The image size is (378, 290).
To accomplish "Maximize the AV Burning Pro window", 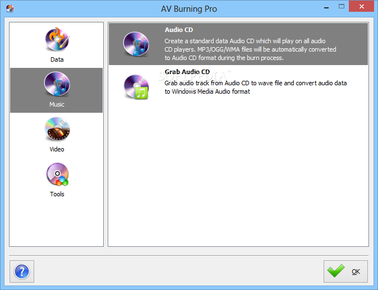I will coord(342,7).
